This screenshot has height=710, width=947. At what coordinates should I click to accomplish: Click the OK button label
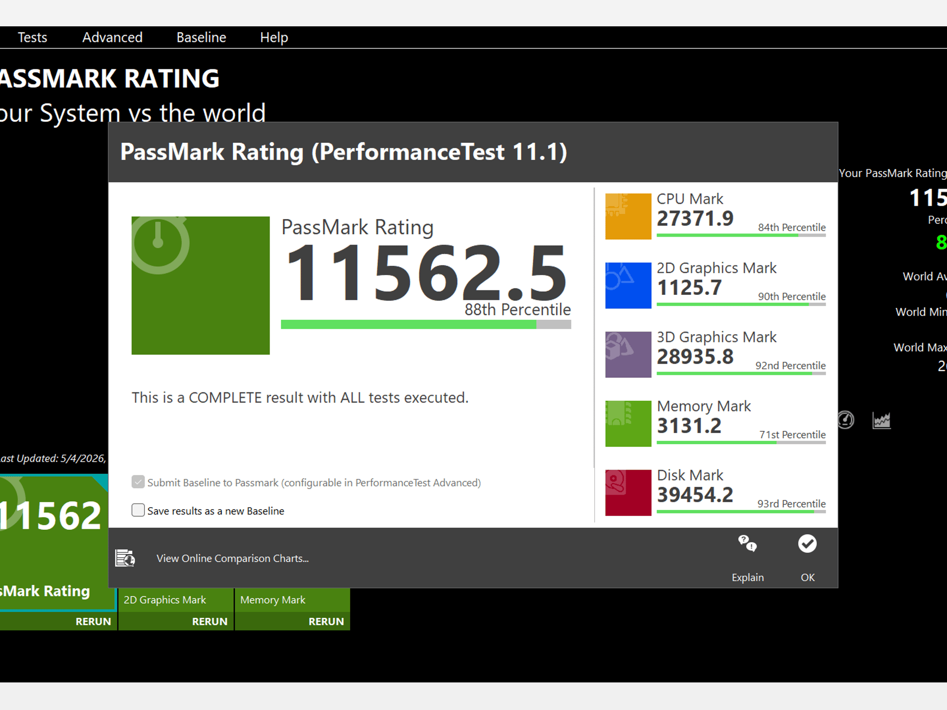(807, 577)
